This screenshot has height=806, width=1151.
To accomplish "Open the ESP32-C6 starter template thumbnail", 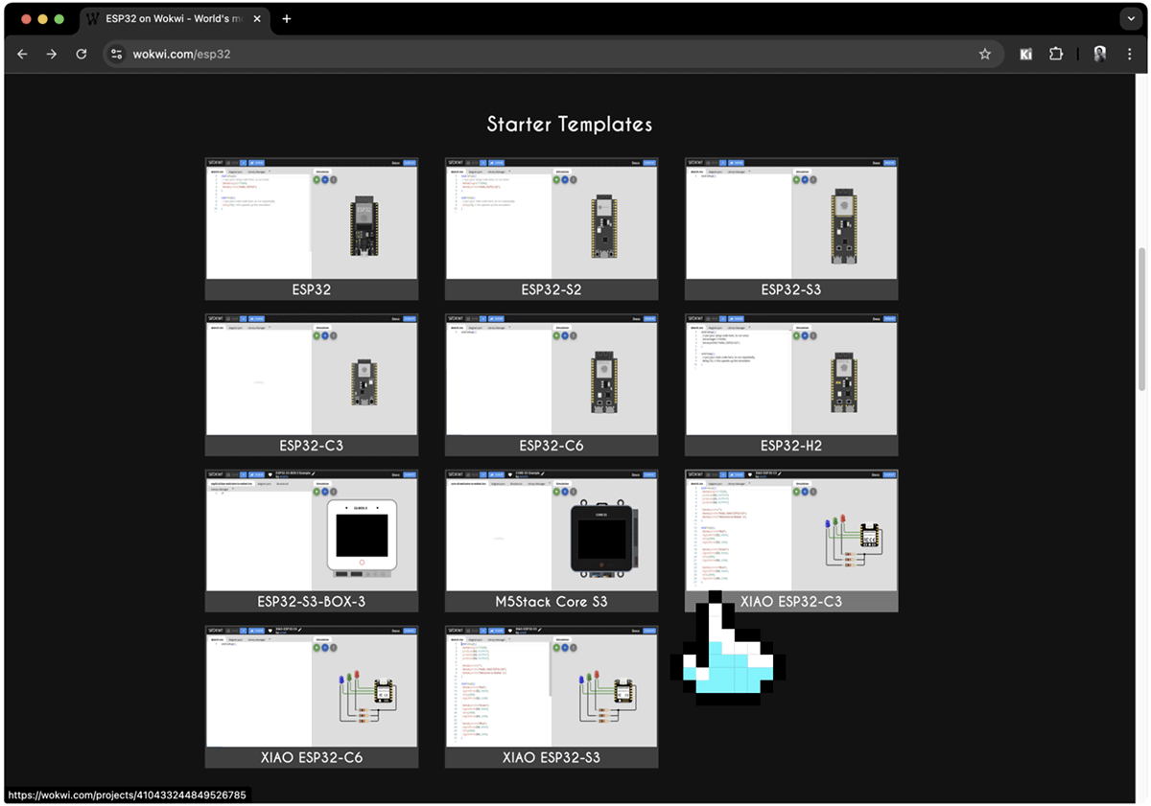I will [552, 375].
